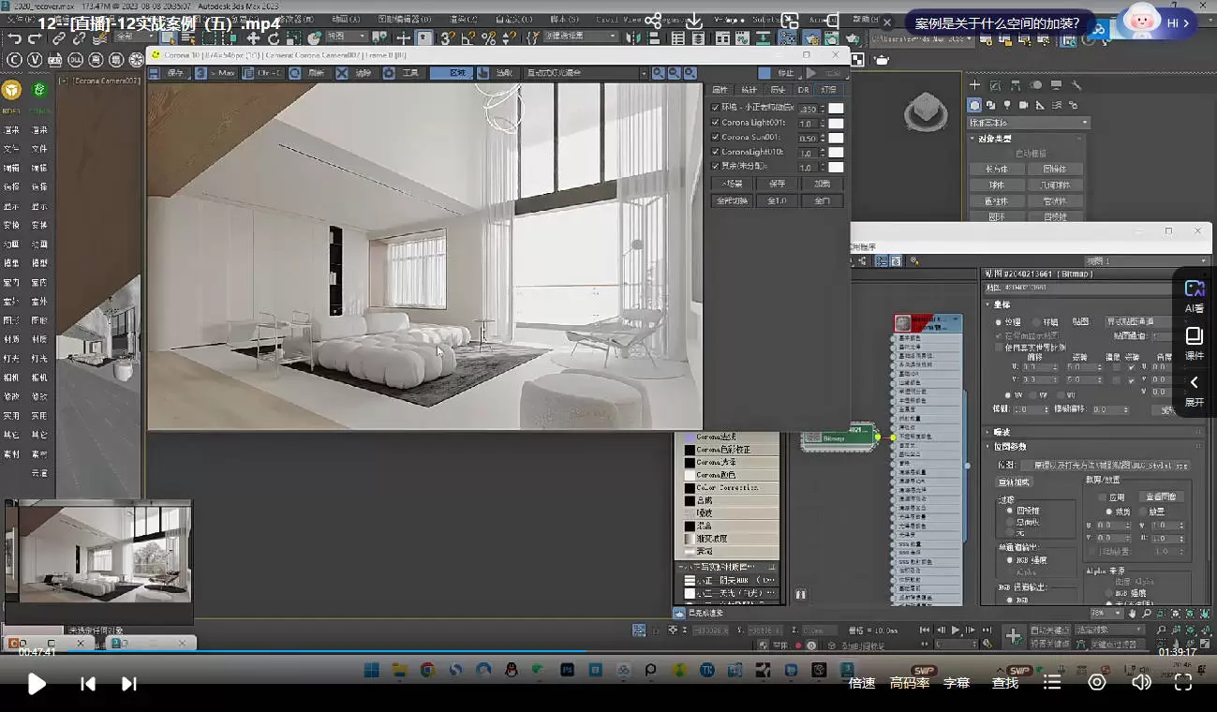Toggle the Angle Snap icon

click(468, 38)
